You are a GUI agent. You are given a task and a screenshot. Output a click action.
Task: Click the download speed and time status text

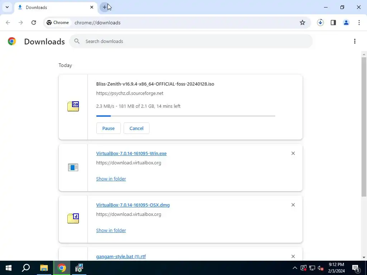[x=138, y=106]
